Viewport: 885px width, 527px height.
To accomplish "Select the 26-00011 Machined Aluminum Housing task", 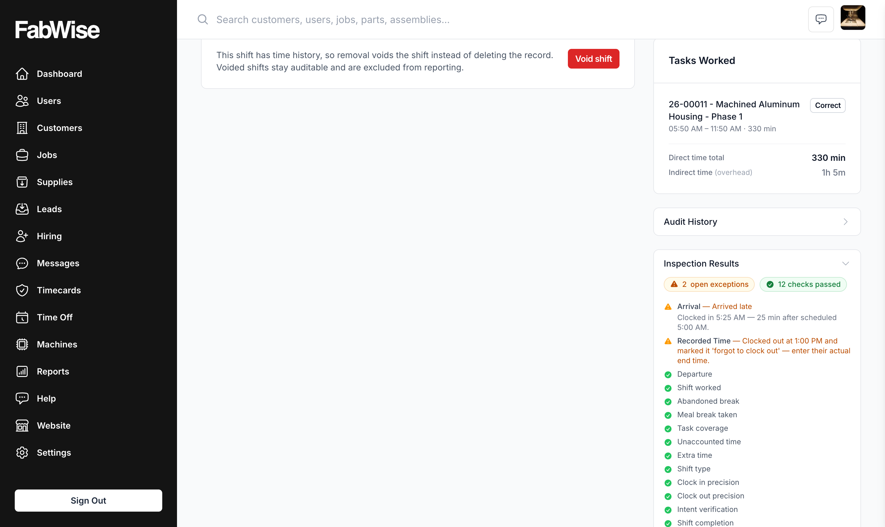I will (734, 110).
